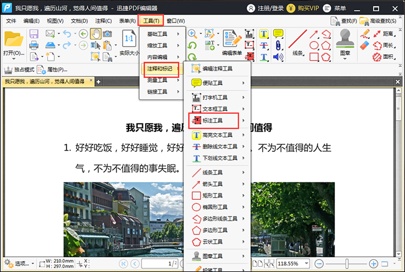Select the text-selection tool icon

tap(95, 46)
